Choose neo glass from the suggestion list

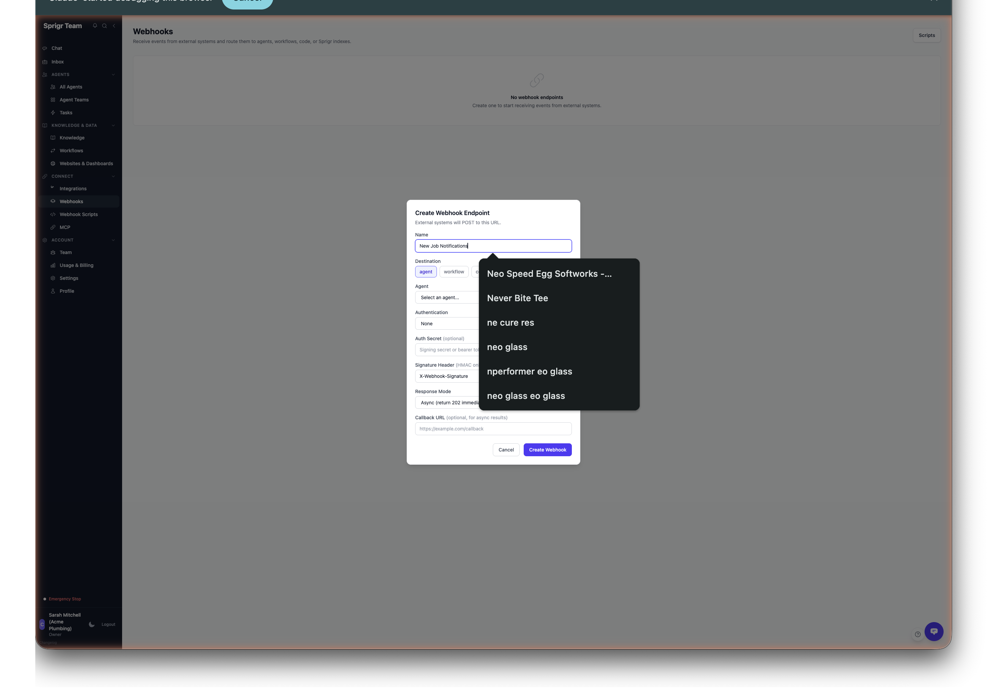507,347
